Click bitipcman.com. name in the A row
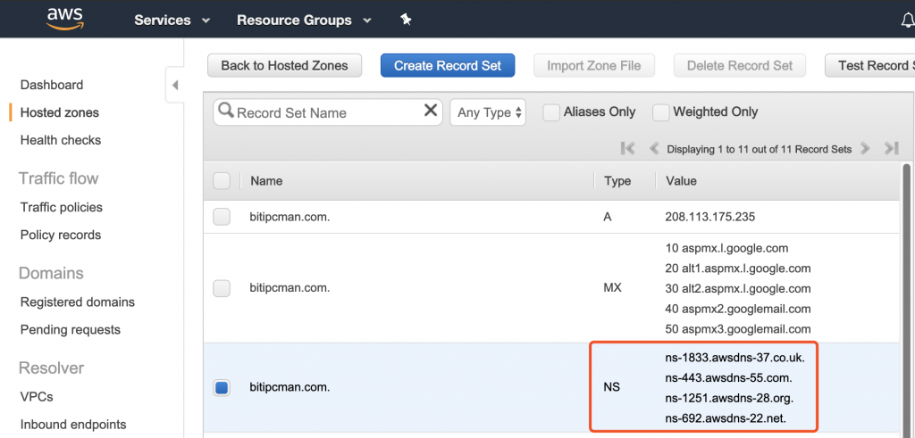The image size is (915, 438). click(290, 218)
